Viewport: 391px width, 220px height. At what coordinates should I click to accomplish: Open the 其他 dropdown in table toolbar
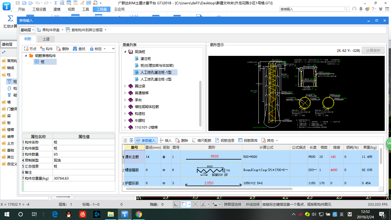[x=277, y=140]
